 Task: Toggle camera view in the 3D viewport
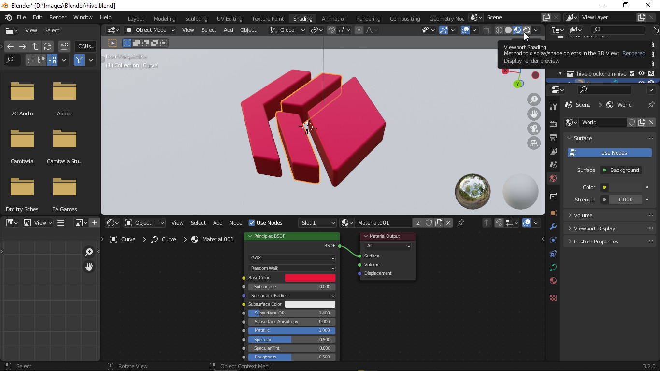534,128
